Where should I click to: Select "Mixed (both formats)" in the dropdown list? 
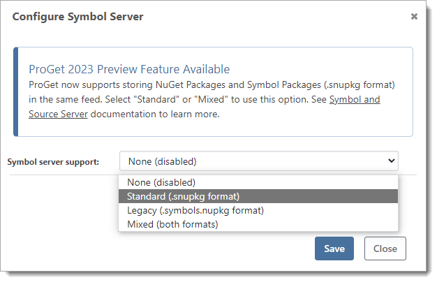pos(172,224)
